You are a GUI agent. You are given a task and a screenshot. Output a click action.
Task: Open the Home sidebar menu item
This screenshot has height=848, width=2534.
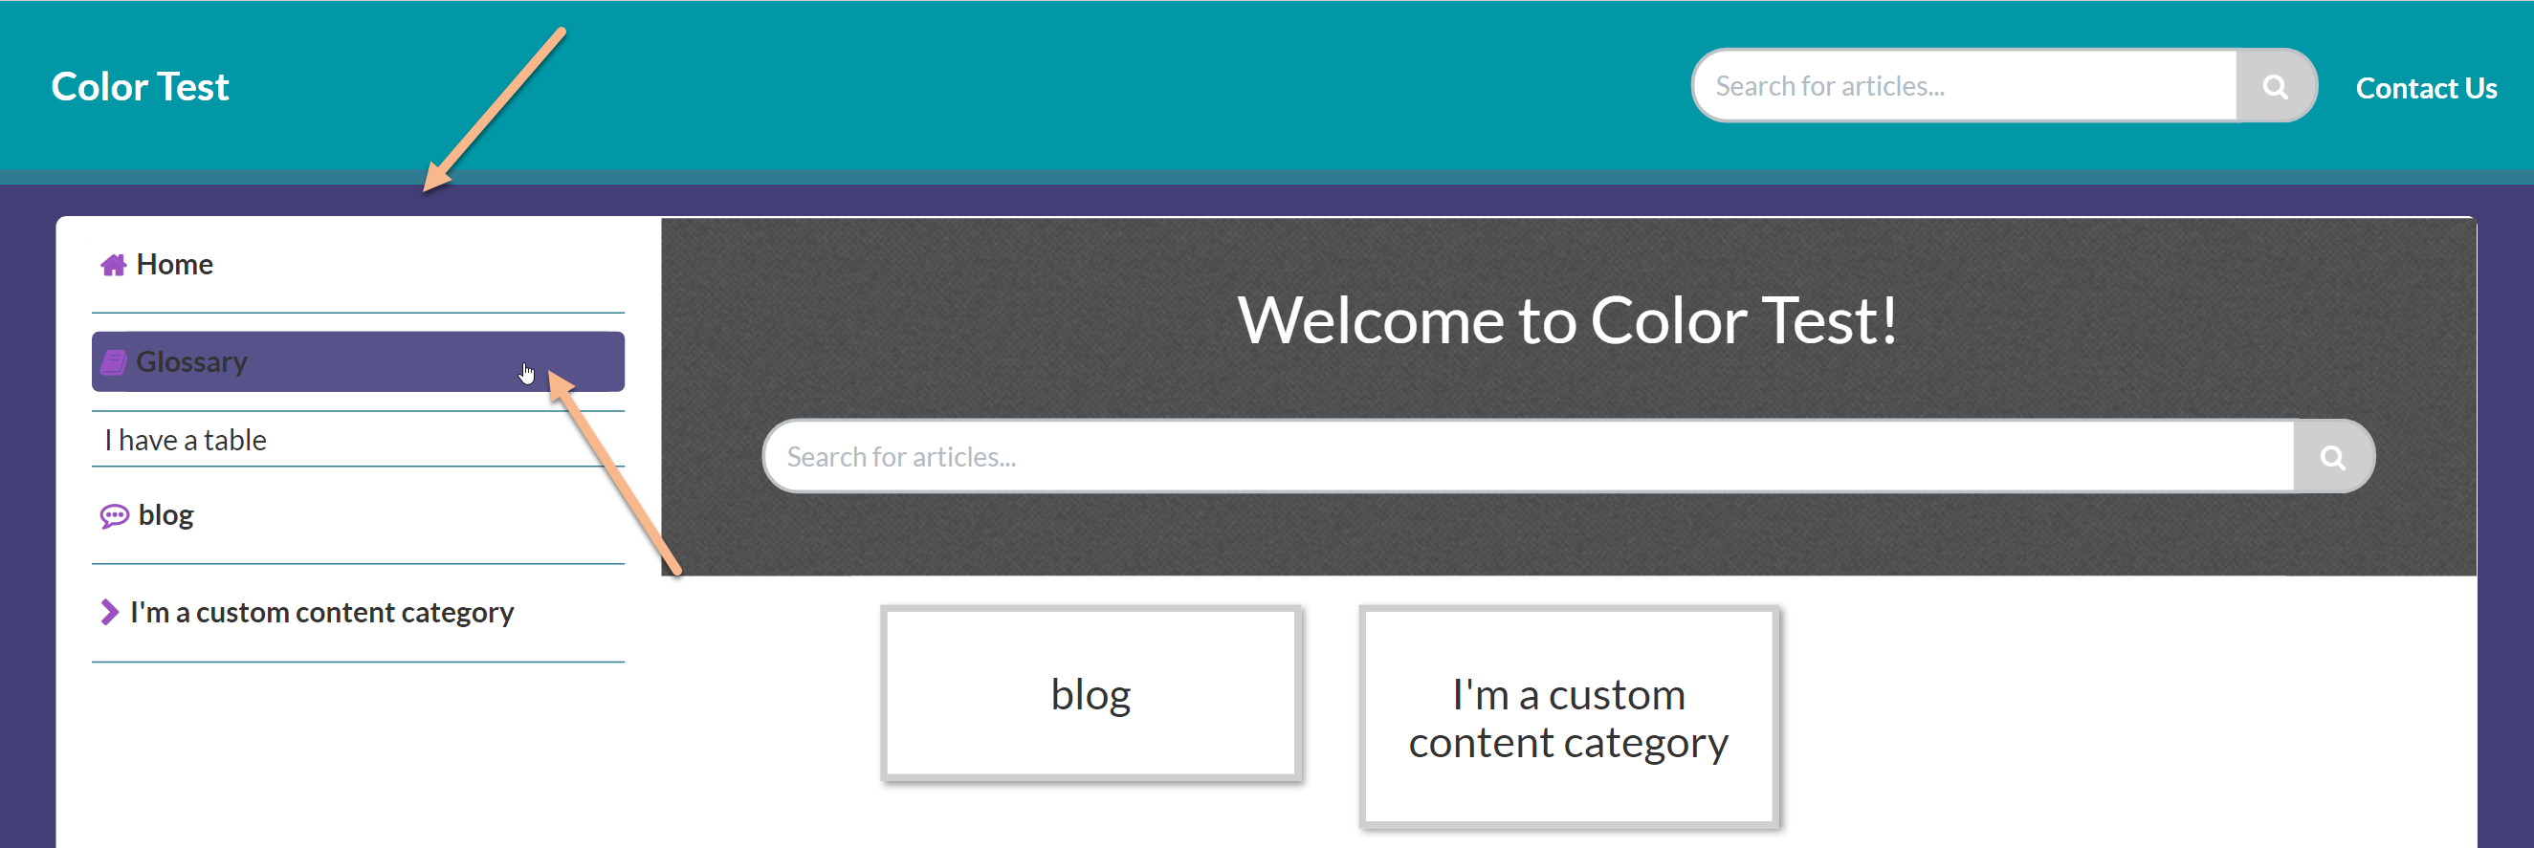pyautogui.click(x=174, y=264)
